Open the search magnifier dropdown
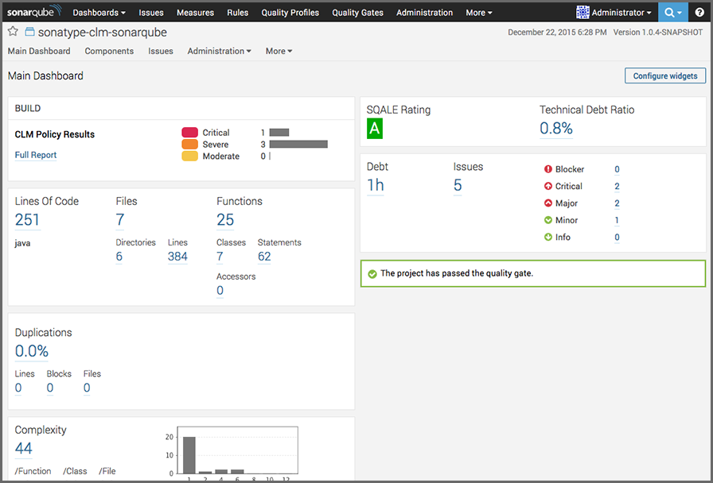 tap(673, 12)
